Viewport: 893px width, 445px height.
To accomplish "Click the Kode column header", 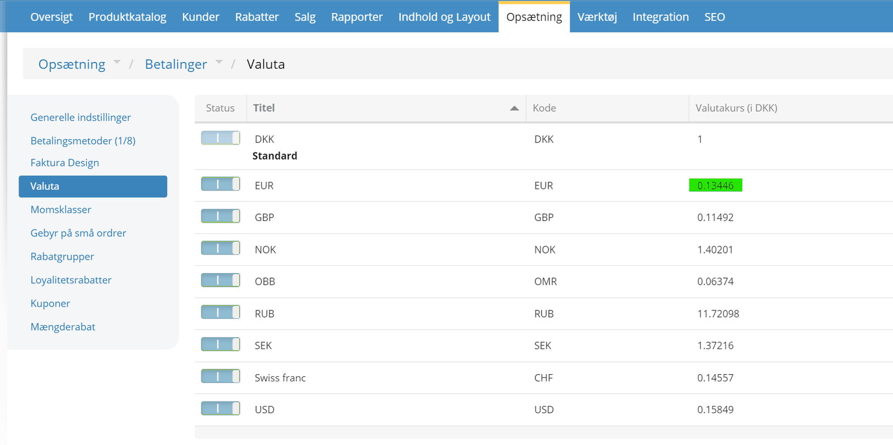I will coord(607,108).
